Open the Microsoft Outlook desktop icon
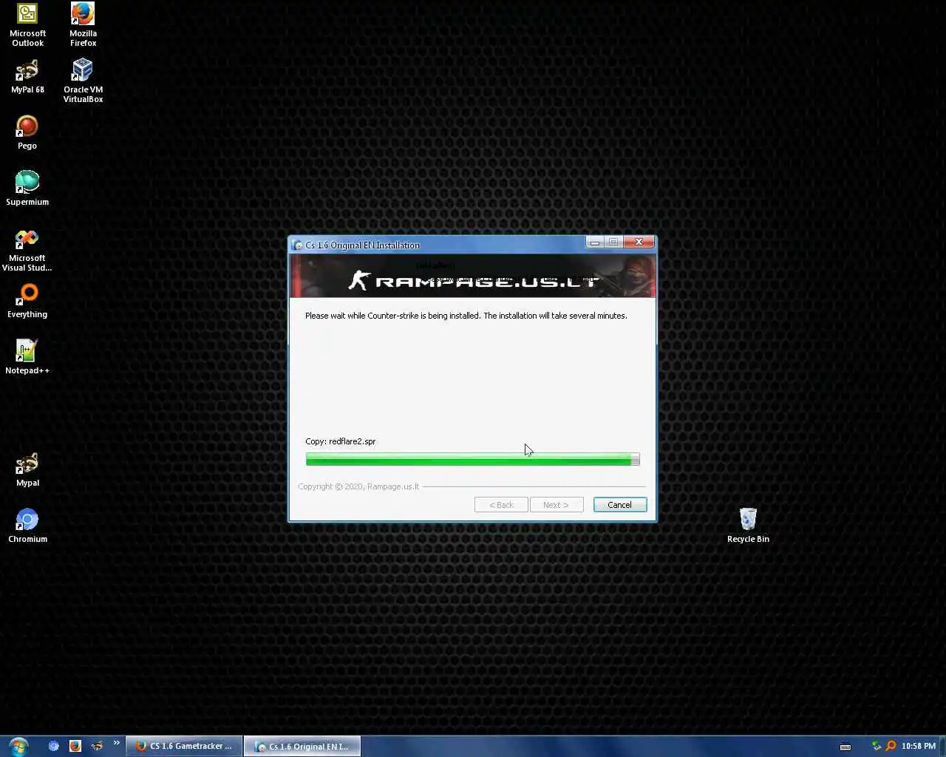This screenshot has height=757, width=946. (27, 24)
